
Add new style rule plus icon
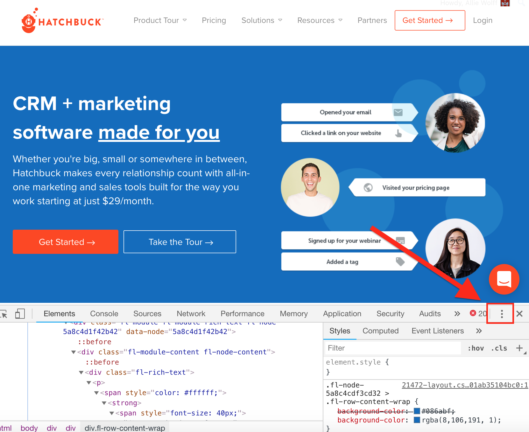[x=519, y=348]
